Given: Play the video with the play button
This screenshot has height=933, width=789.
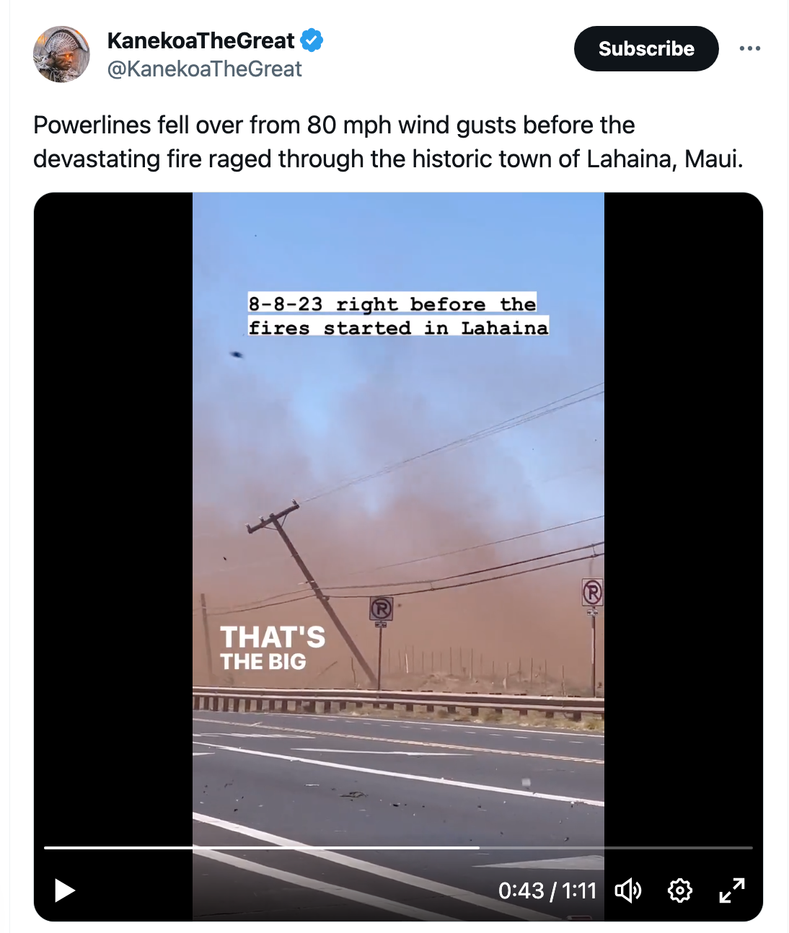Looking at the screenshot, I should tap(65, 890).
